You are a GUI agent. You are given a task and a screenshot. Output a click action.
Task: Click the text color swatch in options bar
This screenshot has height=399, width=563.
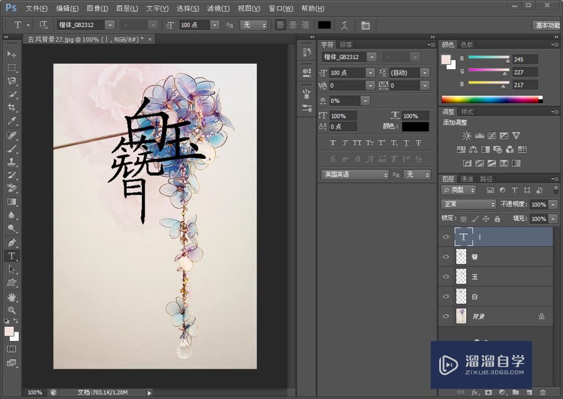pos(324,25)
